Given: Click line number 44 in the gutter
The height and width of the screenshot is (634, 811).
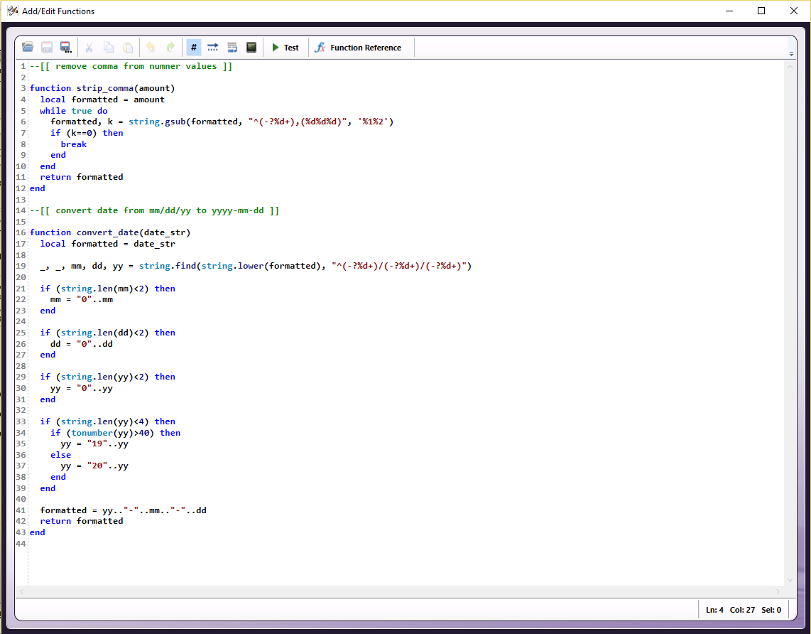Looking at the screenshot, I should (21, 544).
